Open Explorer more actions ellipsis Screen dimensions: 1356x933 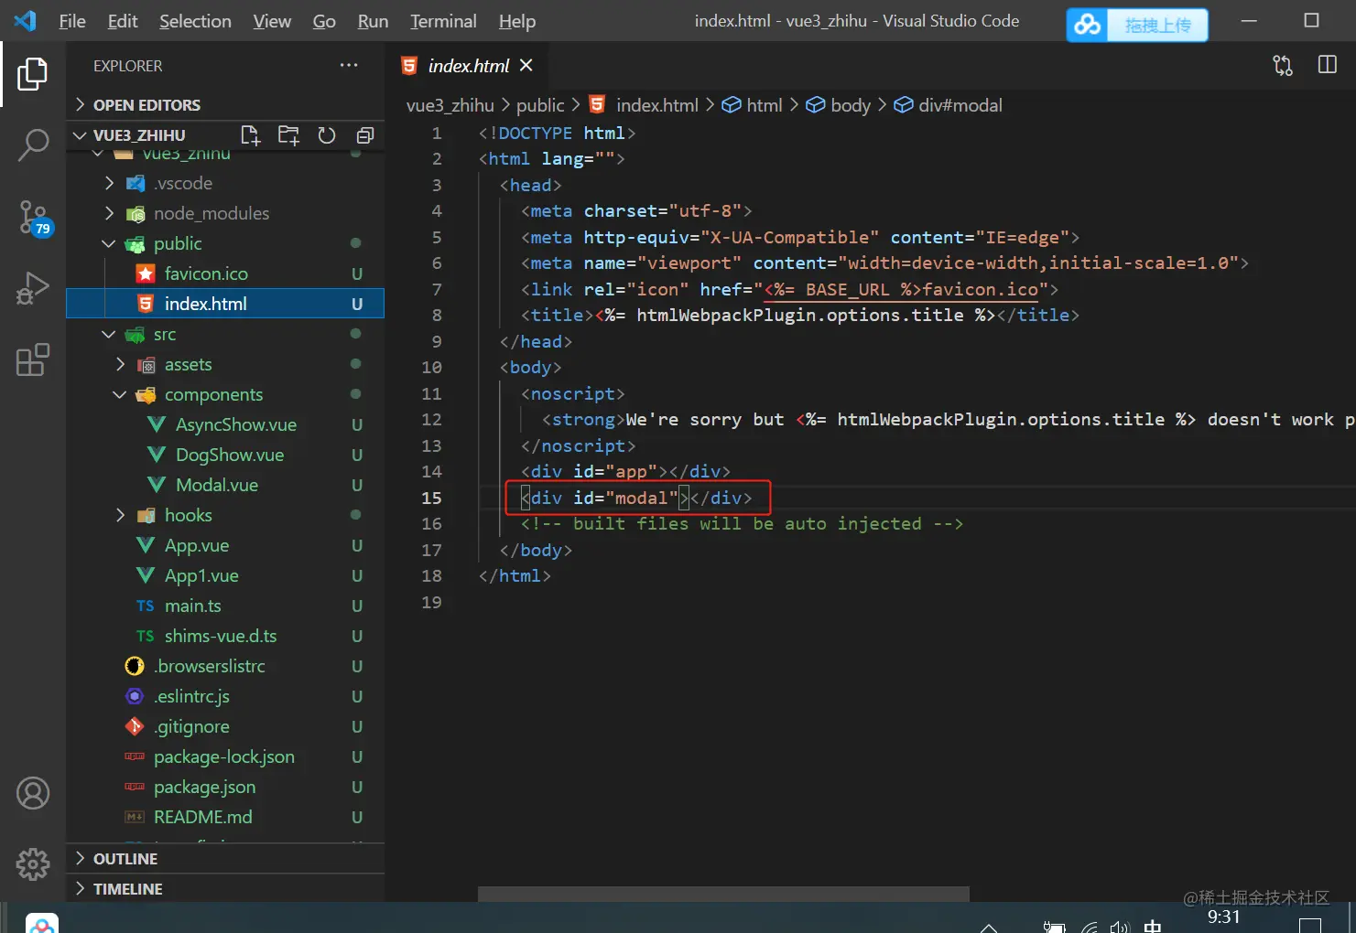tap(349, 65)
